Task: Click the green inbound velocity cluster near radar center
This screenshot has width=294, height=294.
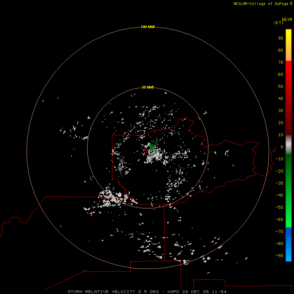Action: pos(152,147)
